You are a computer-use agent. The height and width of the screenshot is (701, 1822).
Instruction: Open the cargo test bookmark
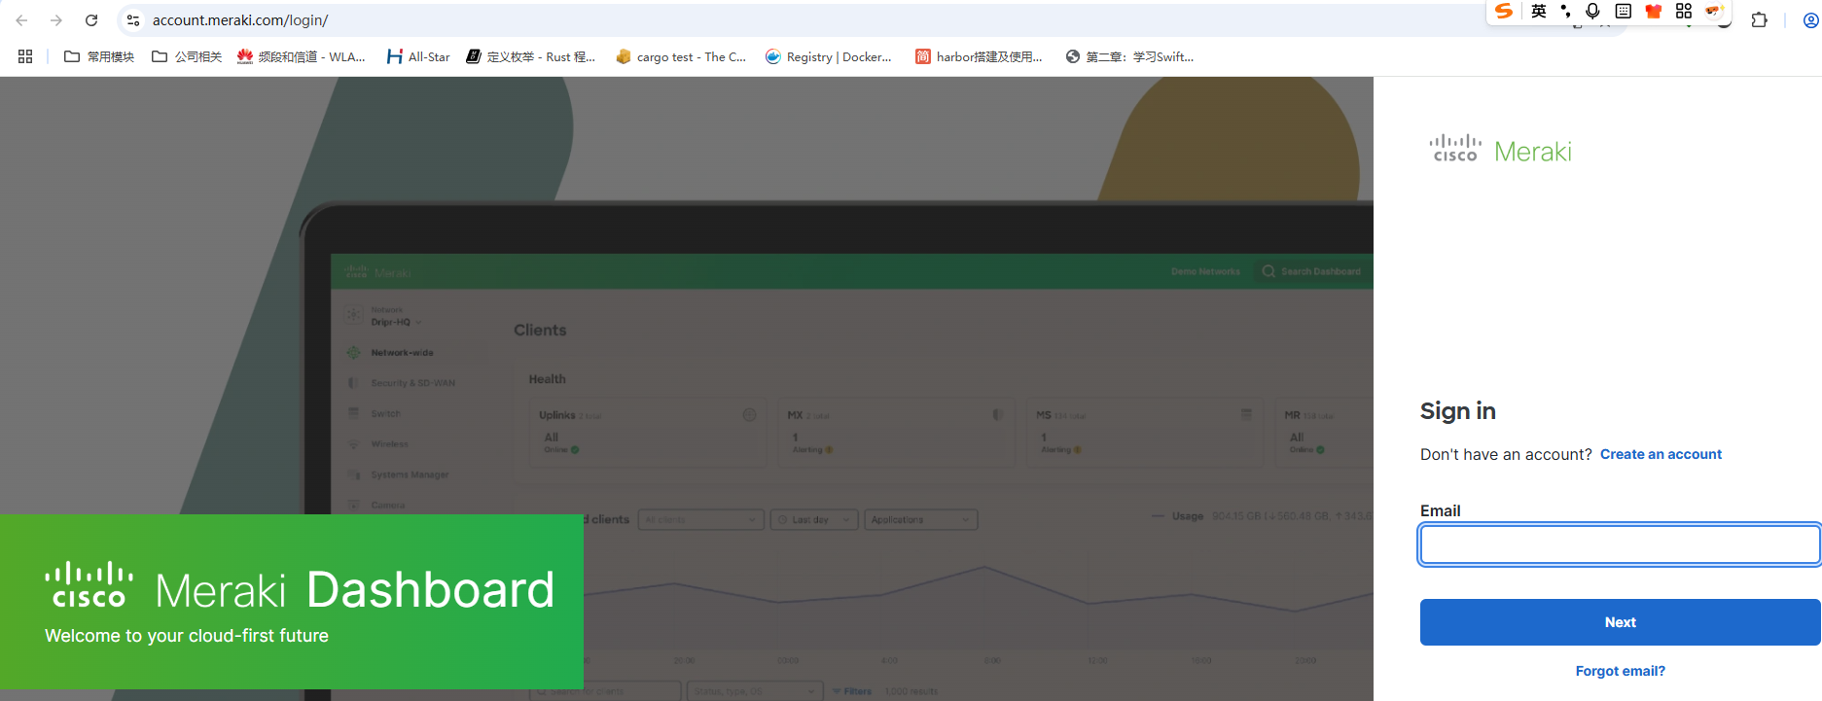click(x=681, y=56)
